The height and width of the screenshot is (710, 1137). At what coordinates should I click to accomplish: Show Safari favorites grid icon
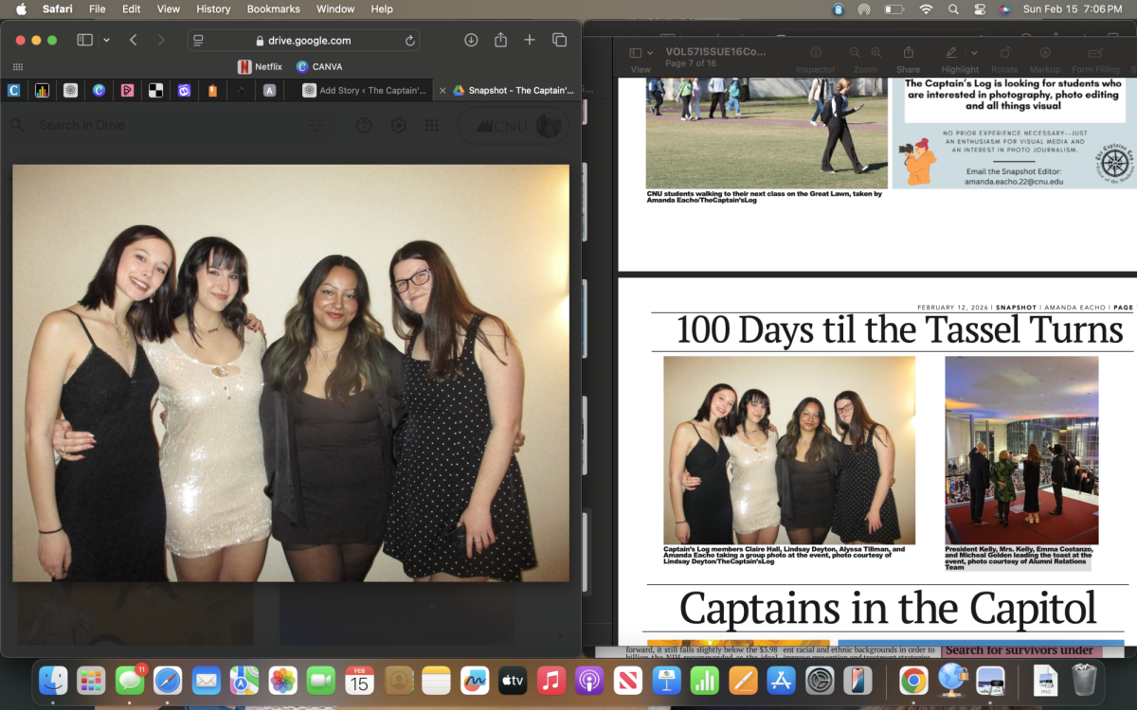tap(17, 66)
